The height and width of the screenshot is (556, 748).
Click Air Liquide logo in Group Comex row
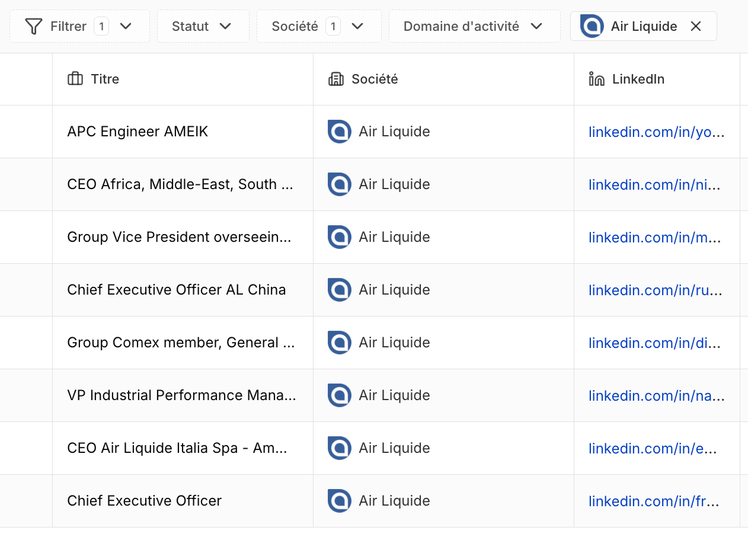click(340, 343)
